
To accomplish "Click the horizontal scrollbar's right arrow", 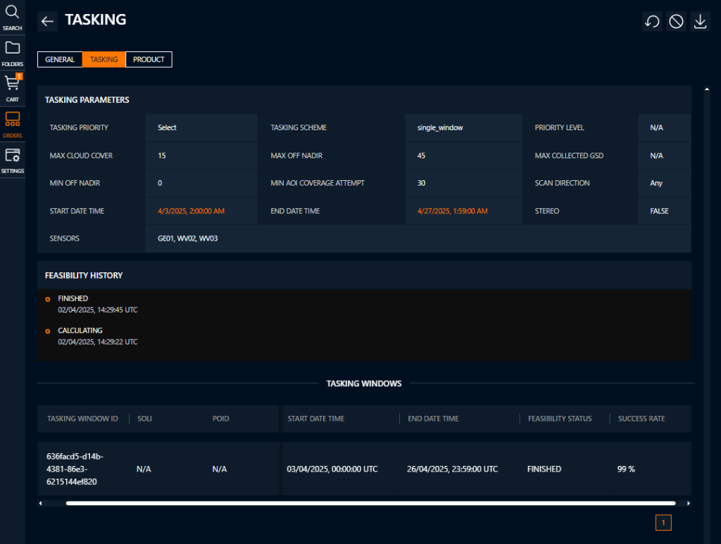I will pos(688,503).
